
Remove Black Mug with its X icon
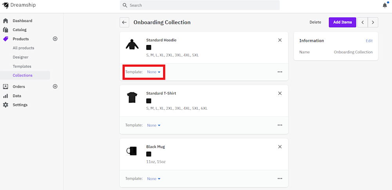(x=280, y=147)
